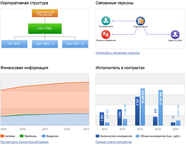The height and width of the screenshot is (145, 186).
Task: Open Просмотреть бухгалтерский баланс link
Action: [25, 142]
